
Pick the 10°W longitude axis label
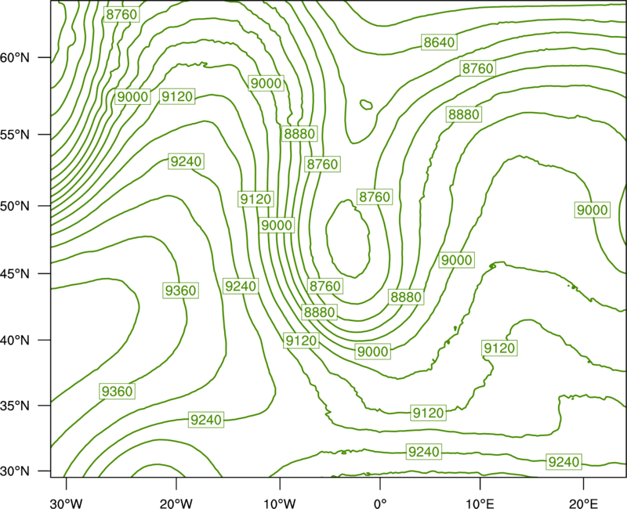(x=279, y=504)
